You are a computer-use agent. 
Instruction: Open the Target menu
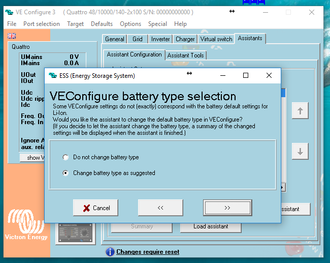(75, 24)
